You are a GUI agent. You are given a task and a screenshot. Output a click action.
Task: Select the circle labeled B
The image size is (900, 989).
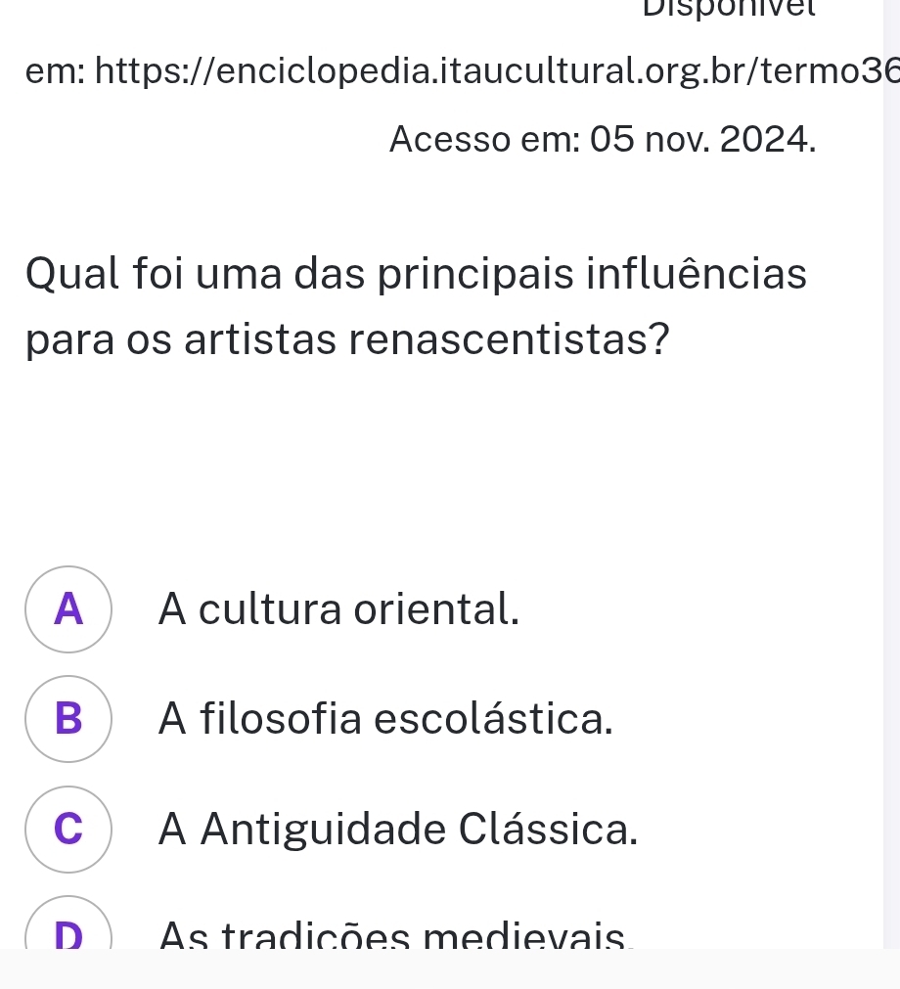[68, 719]
